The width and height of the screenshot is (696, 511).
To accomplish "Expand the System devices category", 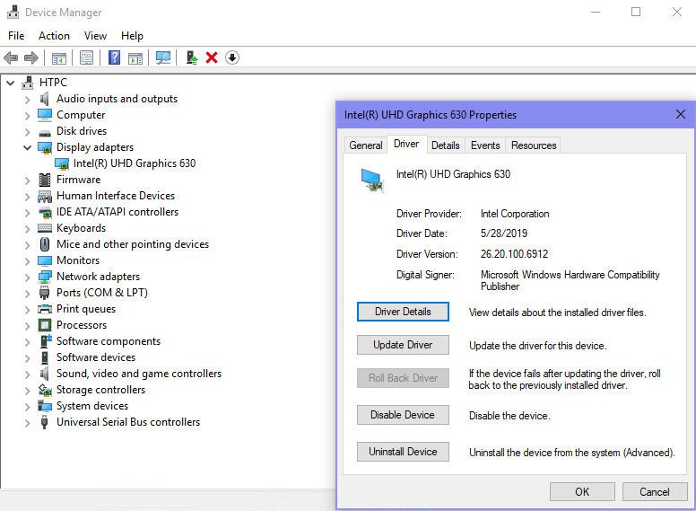I will [x=28, y=406].
